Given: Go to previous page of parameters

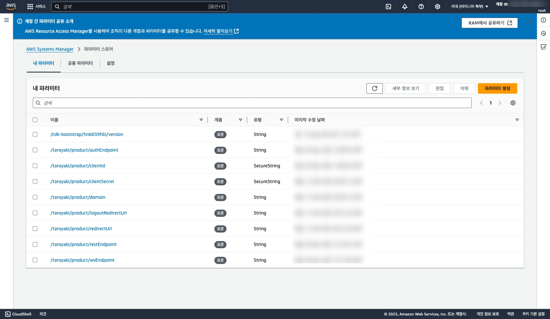Looking at the screenshot, I should point(481,103).
